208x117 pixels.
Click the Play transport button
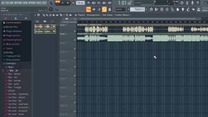[63, 3]
